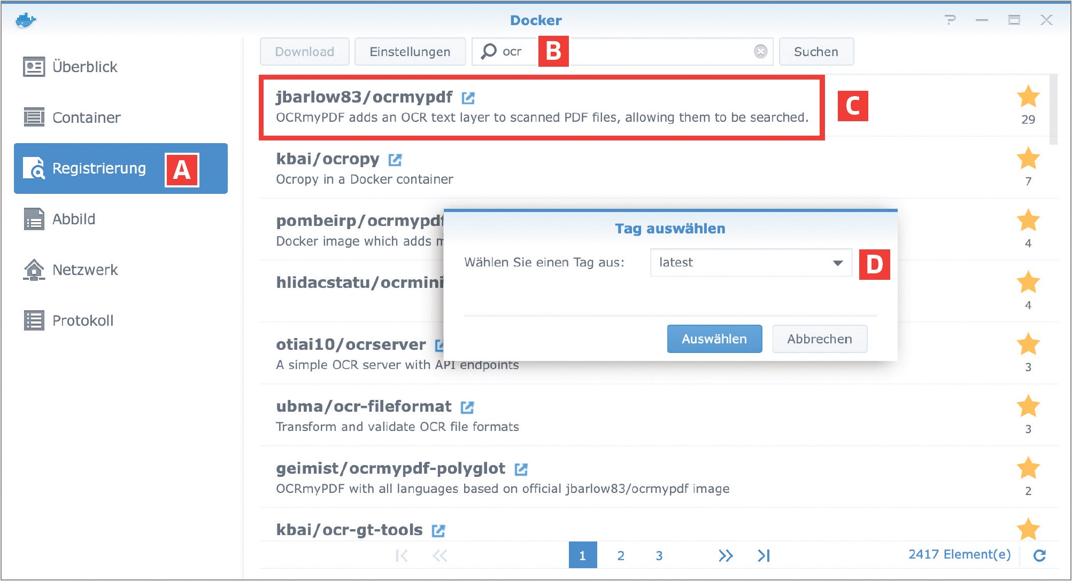Open external link for kbai/ocr-gt-tools
Viewport: 1072px width, 581px height.
438,531
